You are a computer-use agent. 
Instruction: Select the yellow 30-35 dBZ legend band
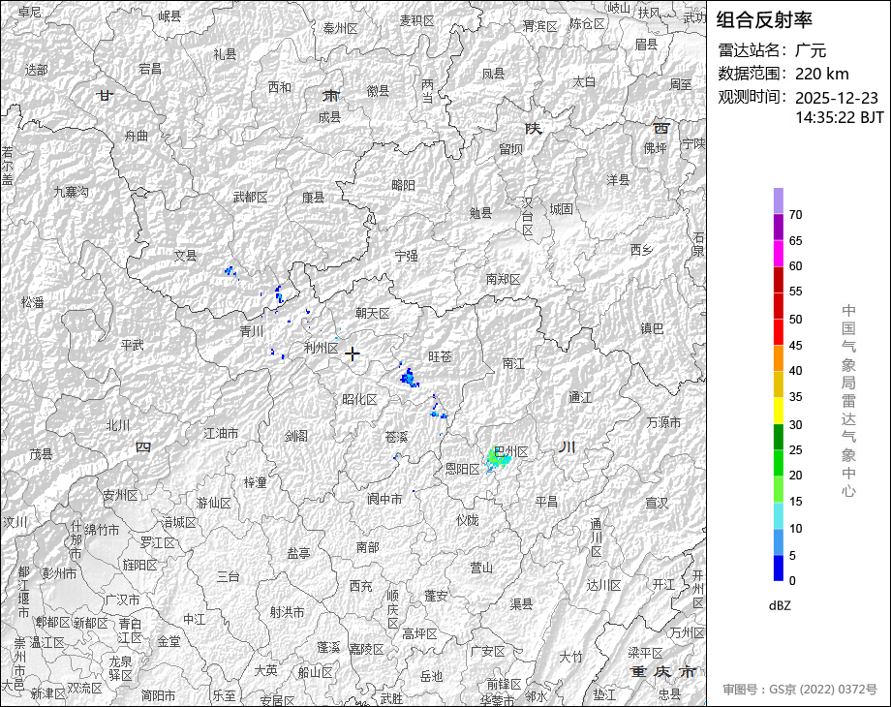779,411
